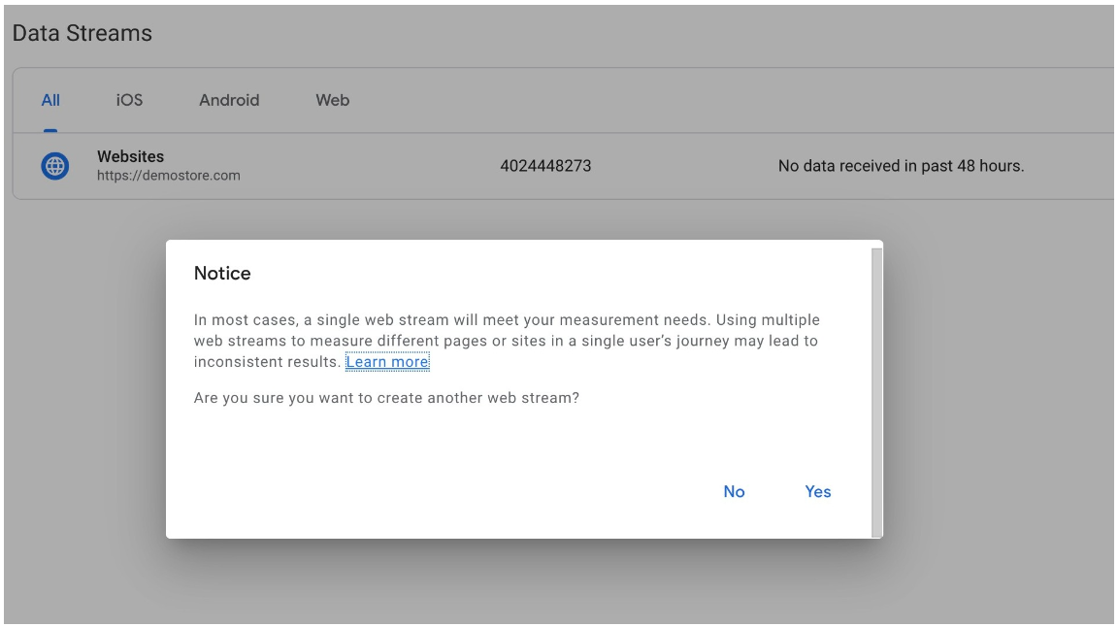Viewport: 1118px width, 627px height.
Task: Open the Android tab
Action: (229, 100)
